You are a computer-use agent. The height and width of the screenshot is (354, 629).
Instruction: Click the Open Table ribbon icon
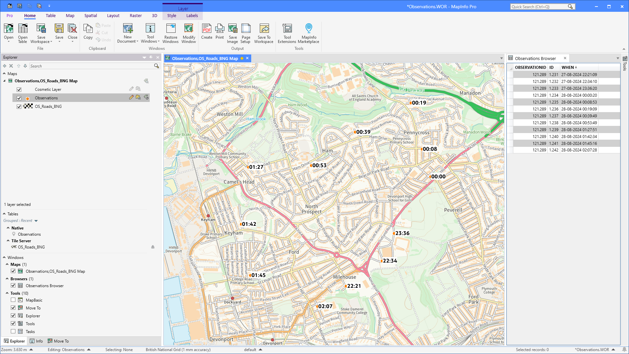point(23,33)
